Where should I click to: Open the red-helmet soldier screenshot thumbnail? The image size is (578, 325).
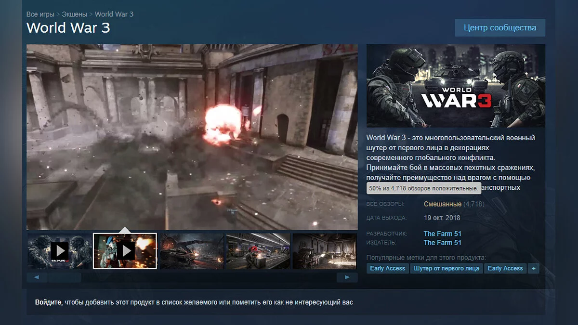click(258, 251)
